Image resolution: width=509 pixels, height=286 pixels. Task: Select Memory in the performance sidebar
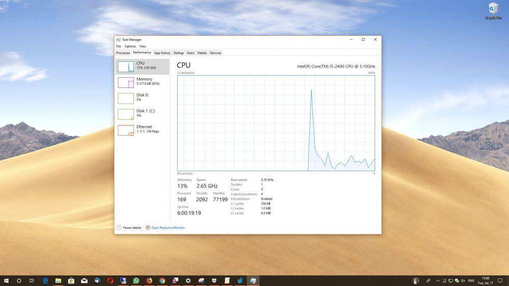tap(142, 82)
